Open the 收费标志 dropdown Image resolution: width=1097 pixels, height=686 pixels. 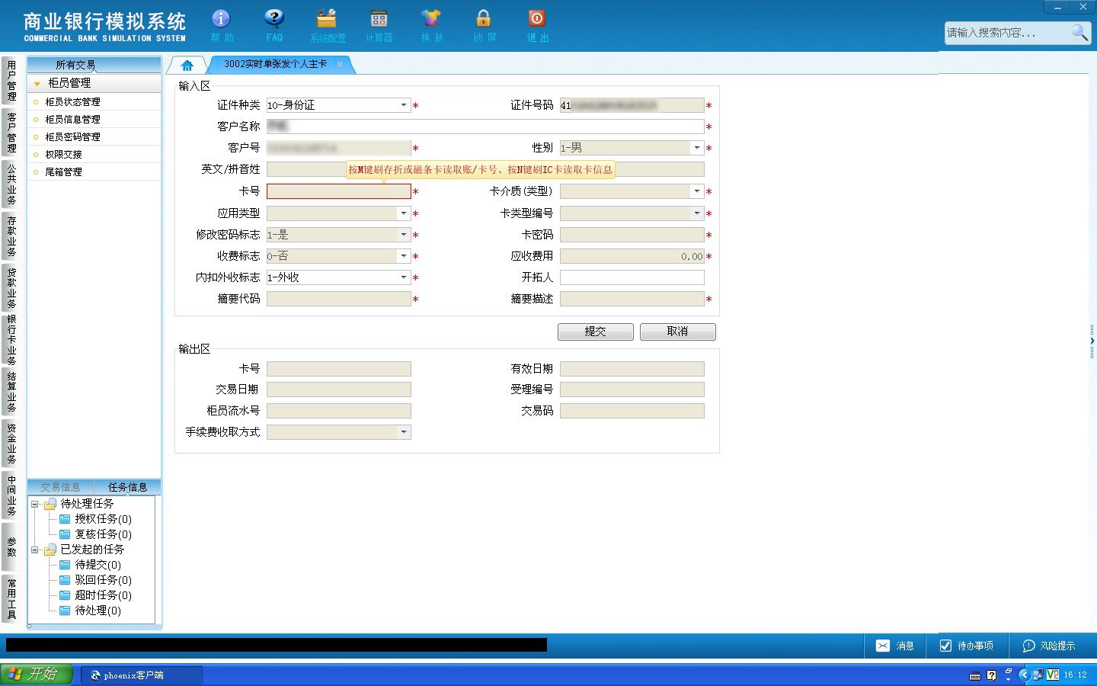click(404, 256)
